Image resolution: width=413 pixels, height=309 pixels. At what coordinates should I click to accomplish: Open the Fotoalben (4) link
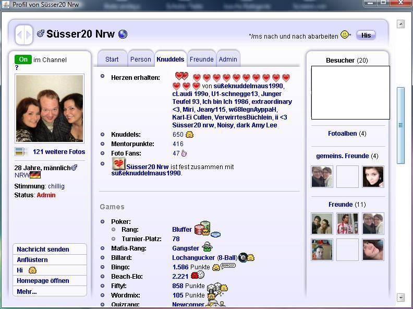pyautogui.click(x=347, y=134)
